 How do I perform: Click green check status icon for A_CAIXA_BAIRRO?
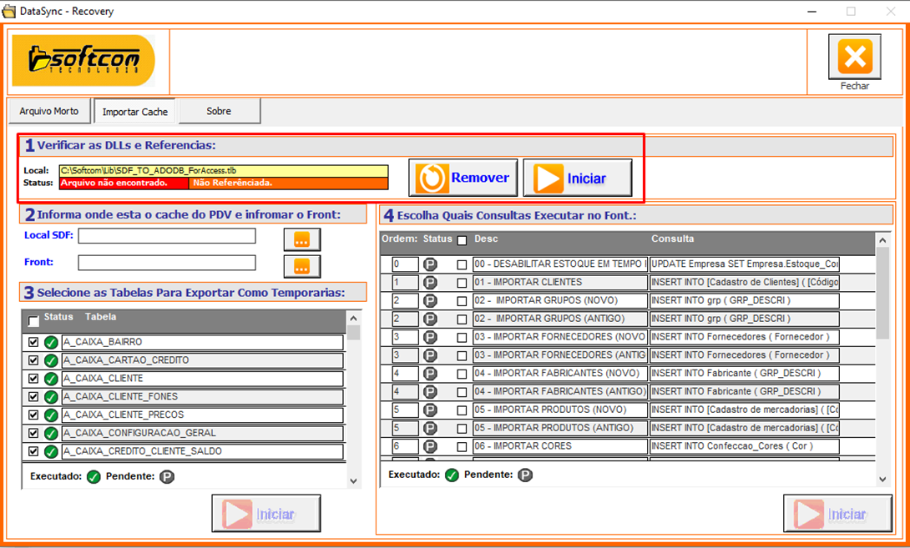tap(51, 343)
